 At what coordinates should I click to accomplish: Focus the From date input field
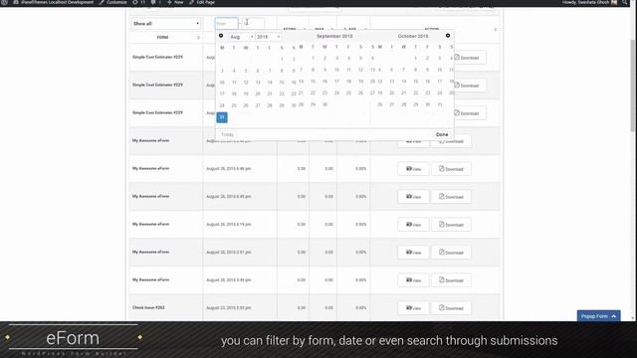[226, 24]
